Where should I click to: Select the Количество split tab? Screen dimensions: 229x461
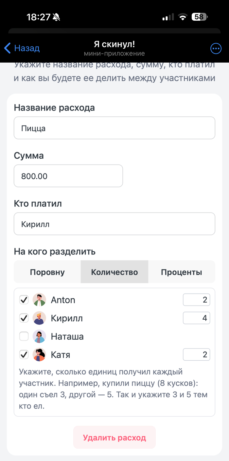[x=114, y=272]
